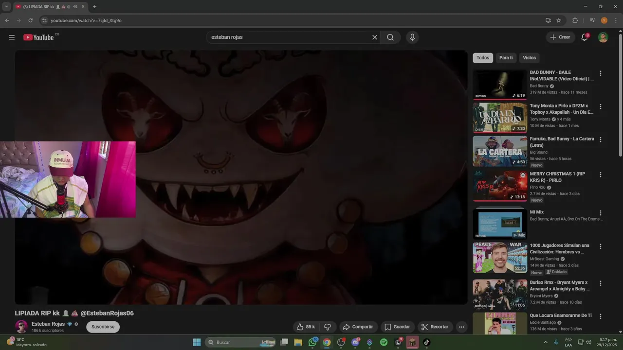The width and height of the screenshot is (623, 350).
Task: Open the tab search dropdown arrow
Action: (6, 6)
